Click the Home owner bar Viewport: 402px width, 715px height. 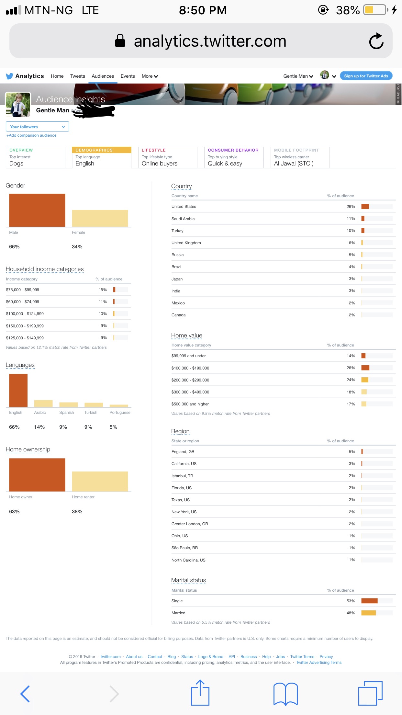point(37,475)
